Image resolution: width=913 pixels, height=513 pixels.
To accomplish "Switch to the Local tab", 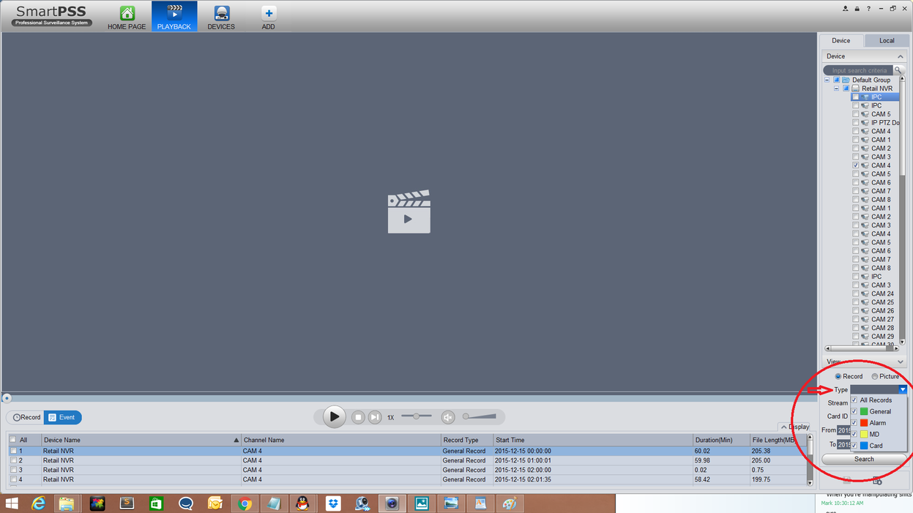I will tap(886, 40).
